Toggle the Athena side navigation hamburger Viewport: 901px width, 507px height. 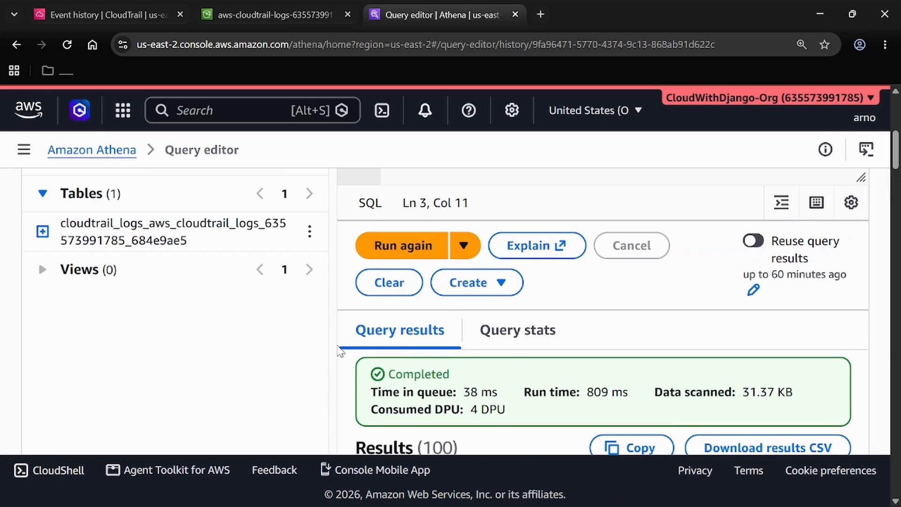[24, 150]
